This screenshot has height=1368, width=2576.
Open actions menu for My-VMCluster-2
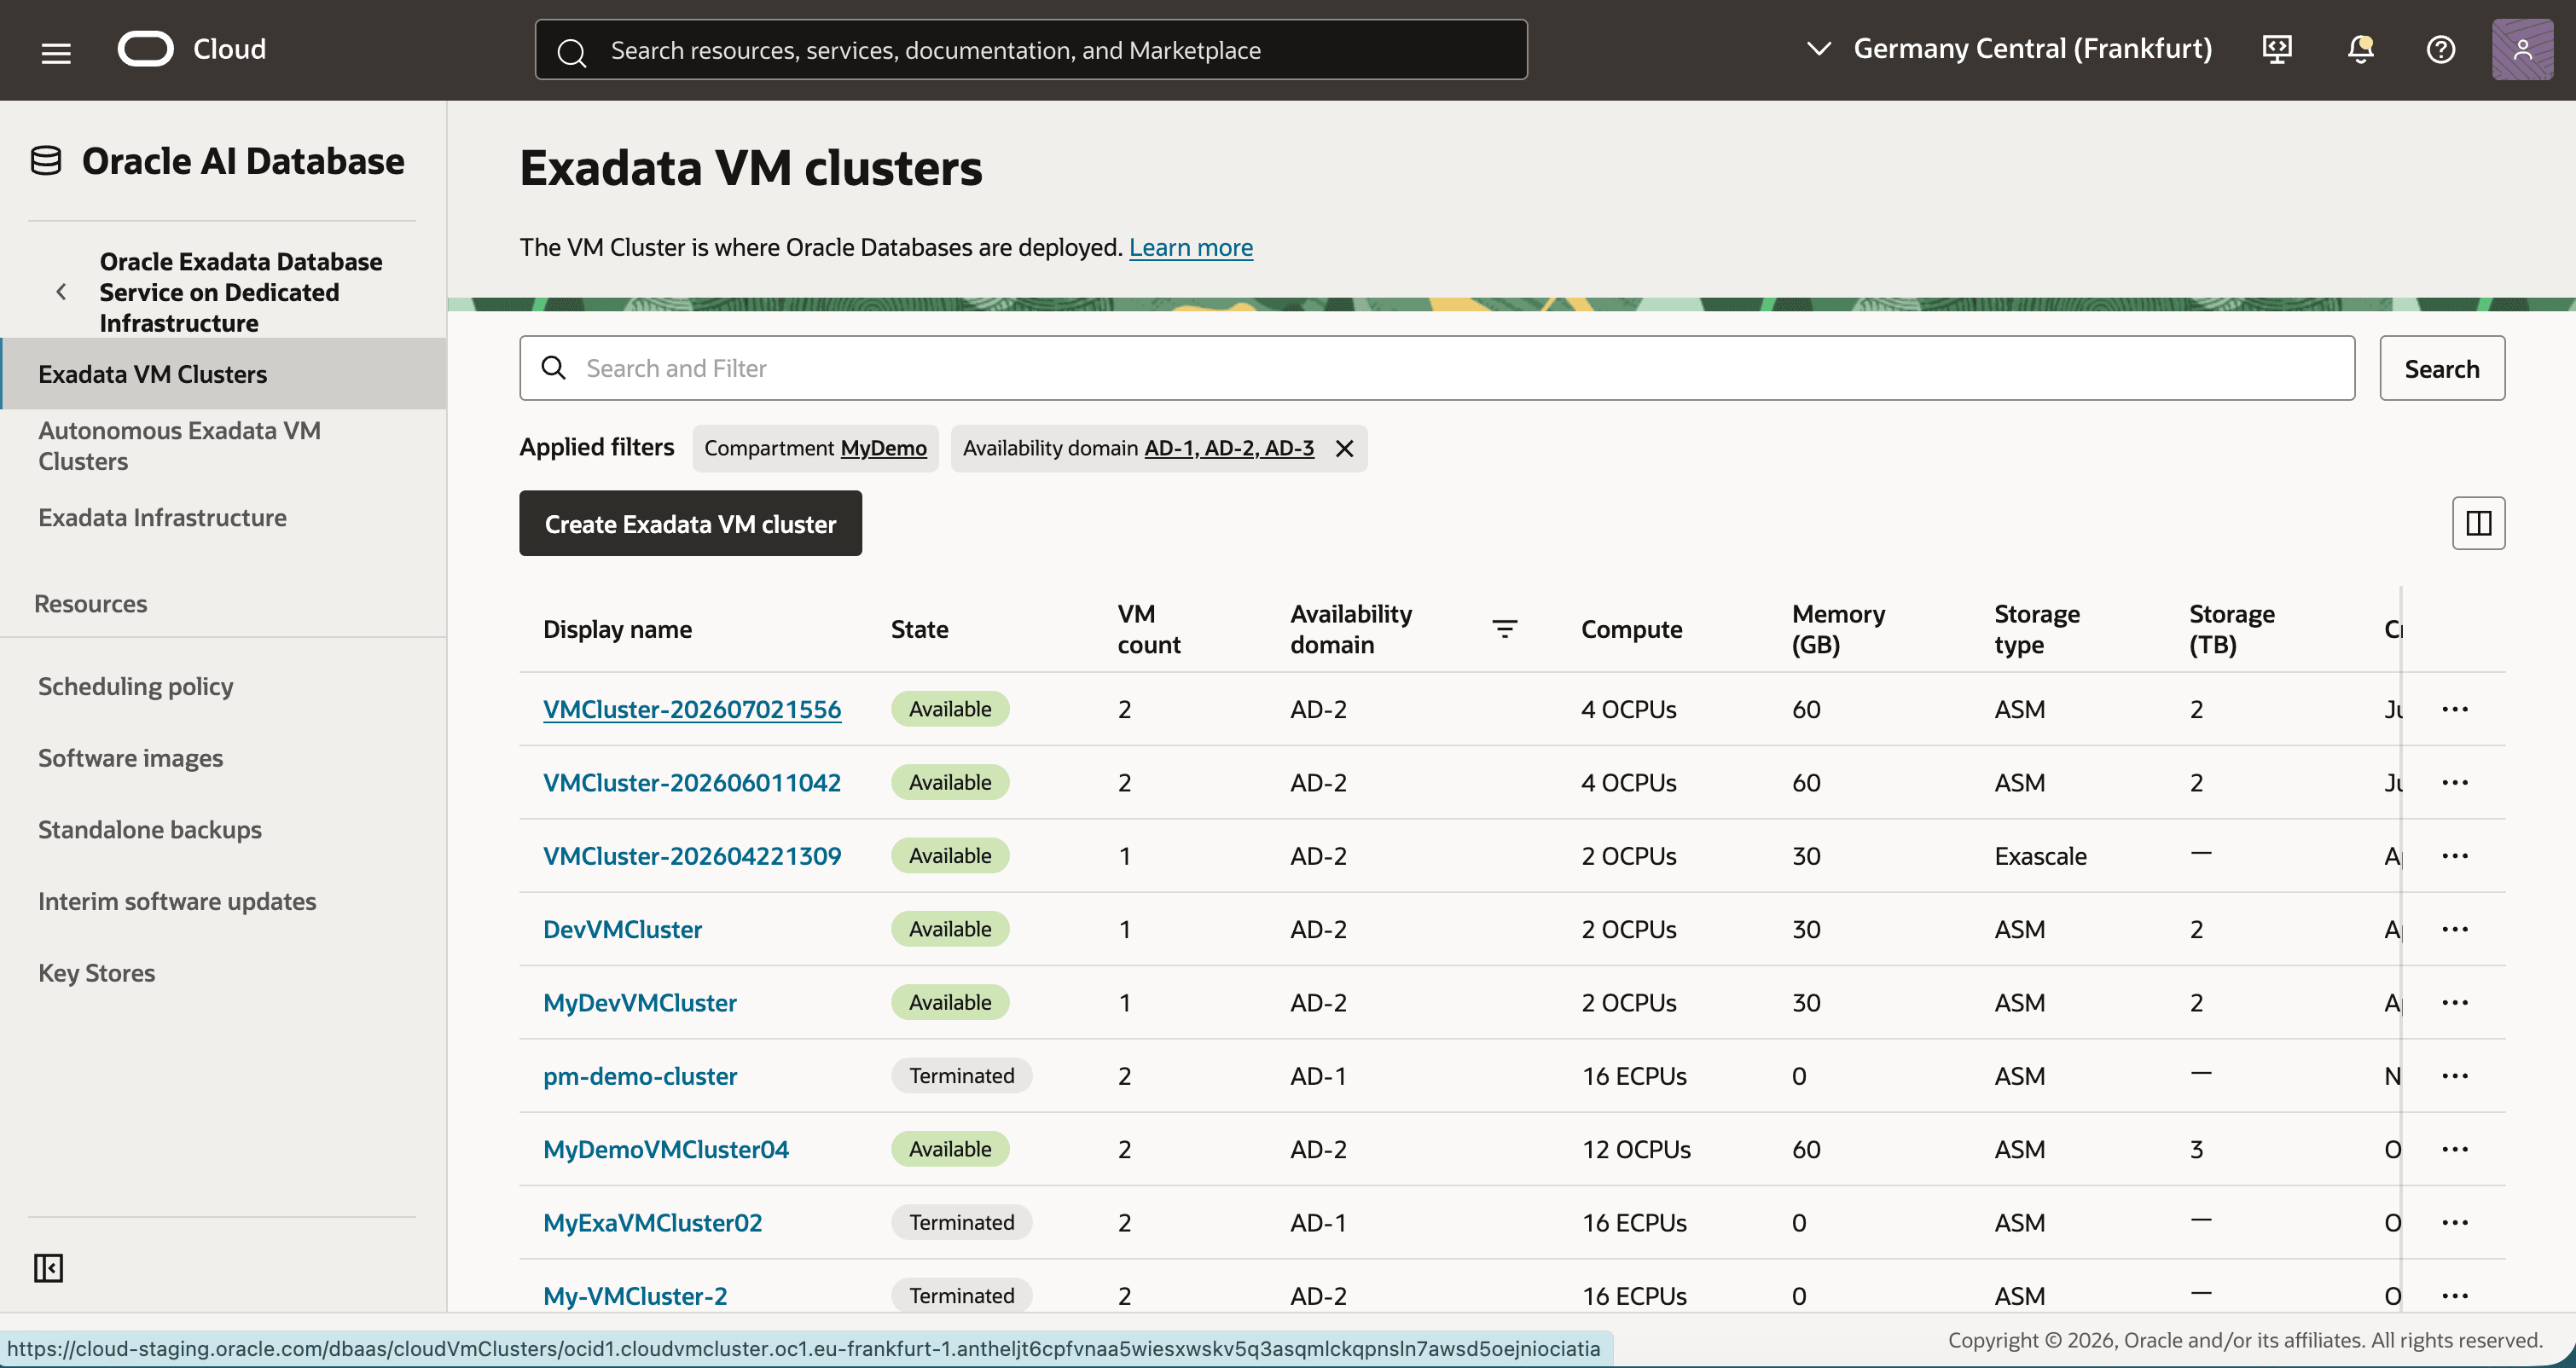[2455, 1296]
